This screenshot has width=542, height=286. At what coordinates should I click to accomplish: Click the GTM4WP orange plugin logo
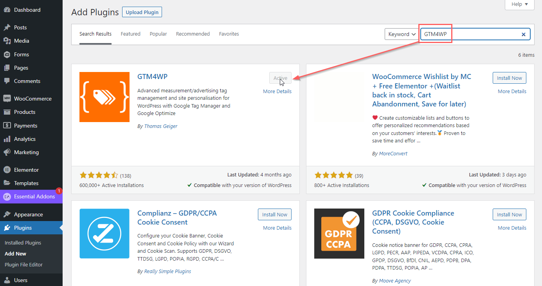coord(104,97)
